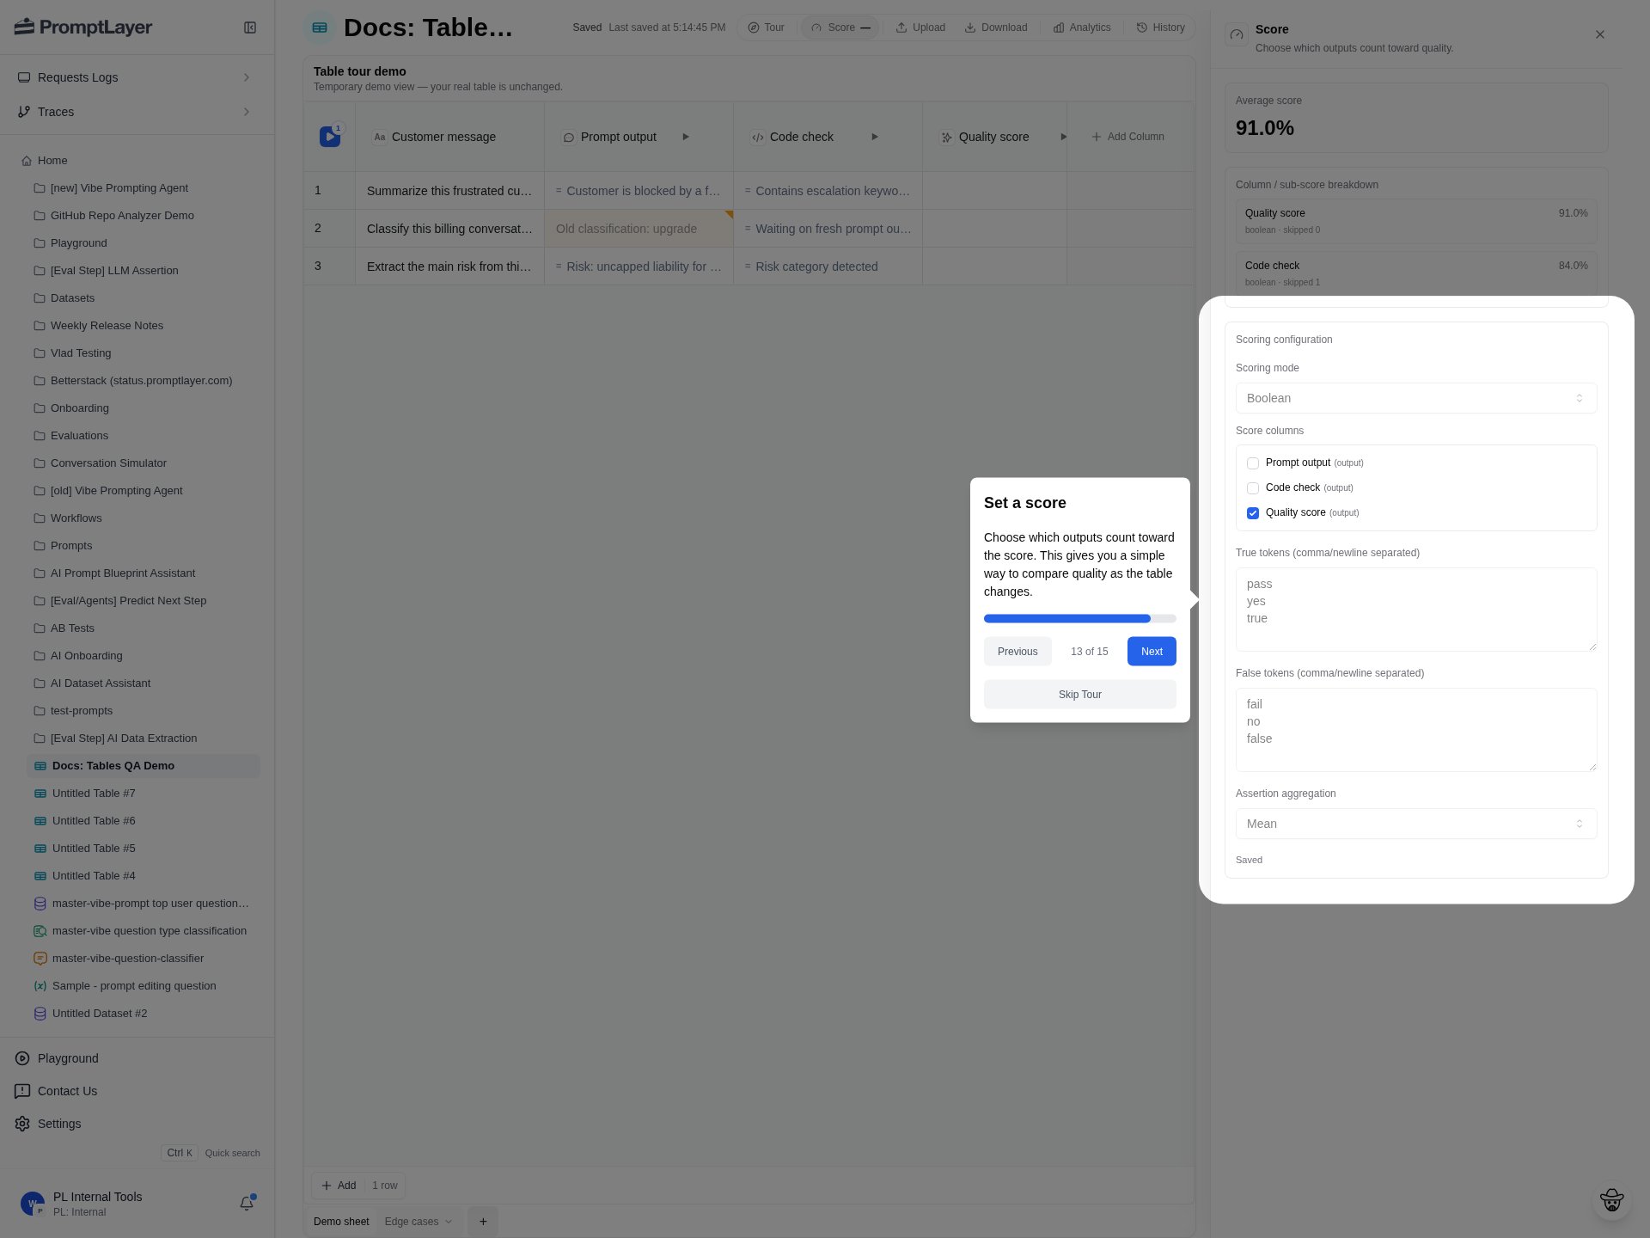Viewport: 1650px width, 1238px height.
Task: Open Untitled Dataset #2
Action: [x=99, y=1014]
